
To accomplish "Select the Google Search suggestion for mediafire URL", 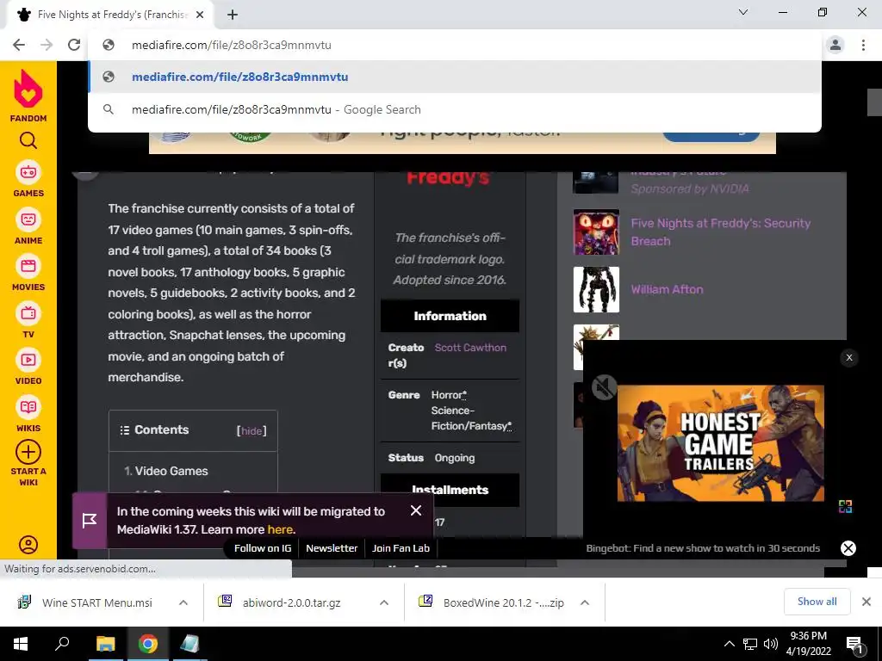I will 455,109.
